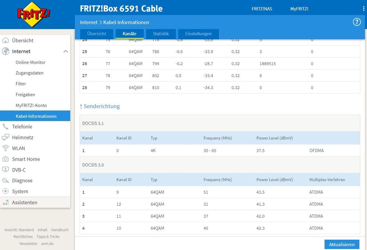
Task: Click the Aktualisieren button
Action: point(342,244)
